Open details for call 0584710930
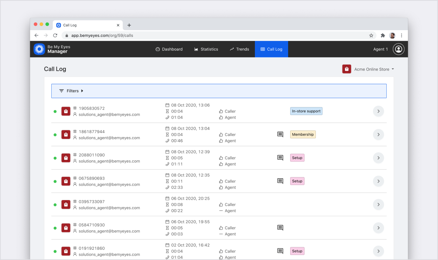 [378, 228]
